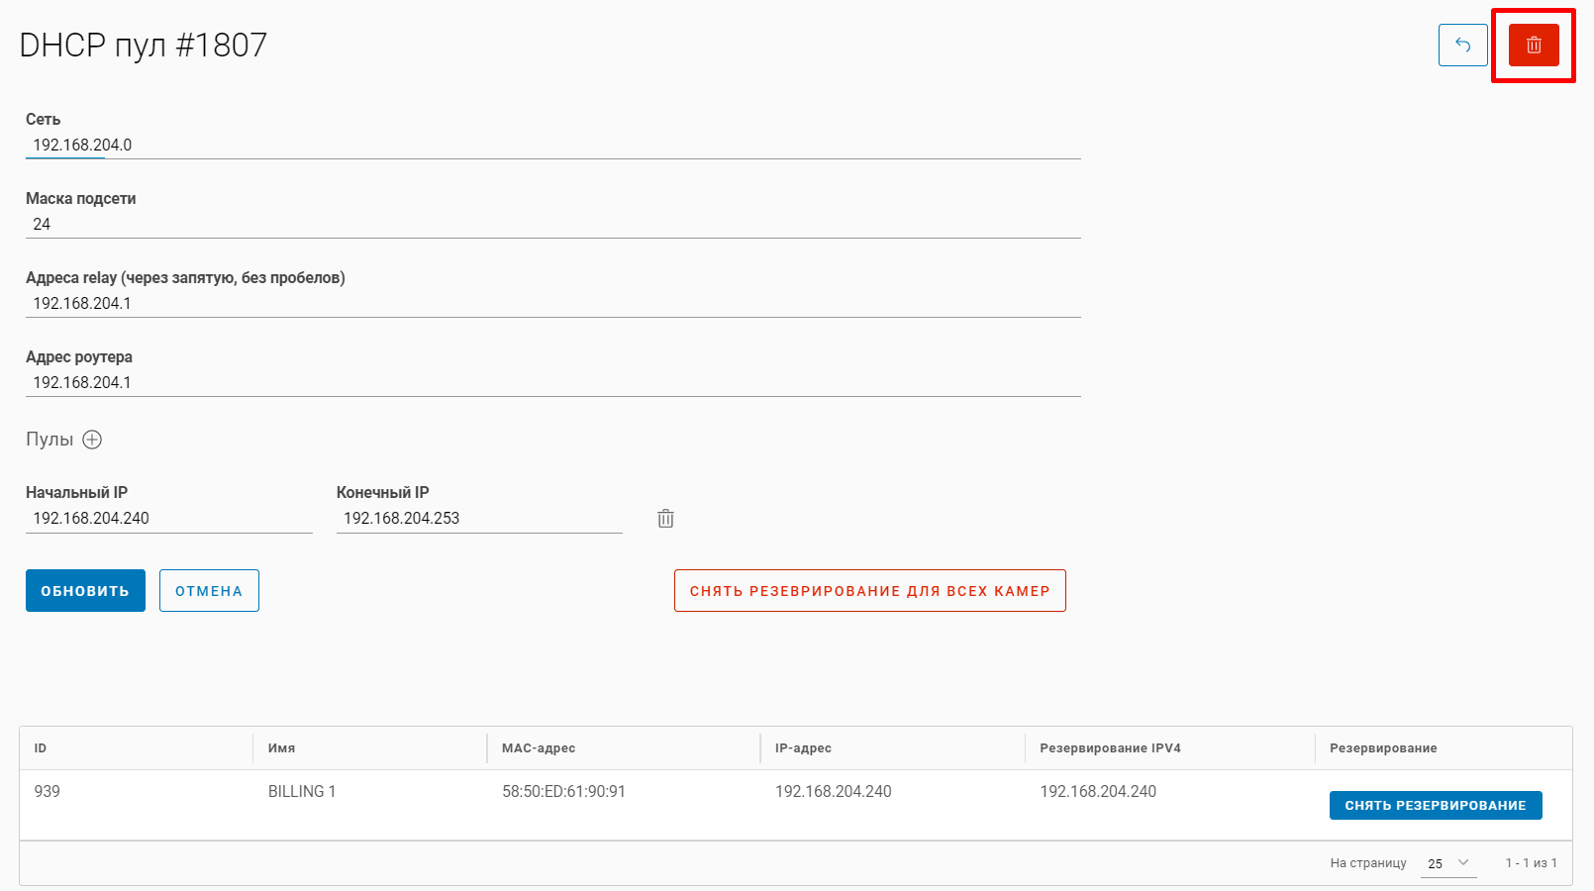Sort table by ID column header

point(41,748)
